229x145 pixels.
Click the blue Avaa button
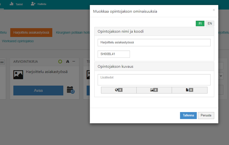38,90
